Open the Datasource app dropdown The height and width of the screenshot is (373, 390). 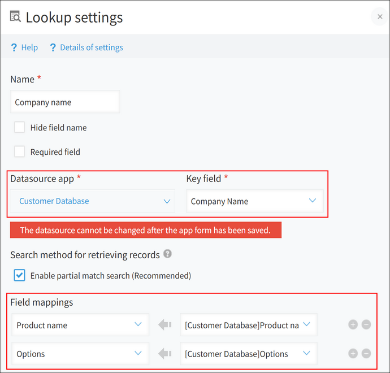(93, 201)
